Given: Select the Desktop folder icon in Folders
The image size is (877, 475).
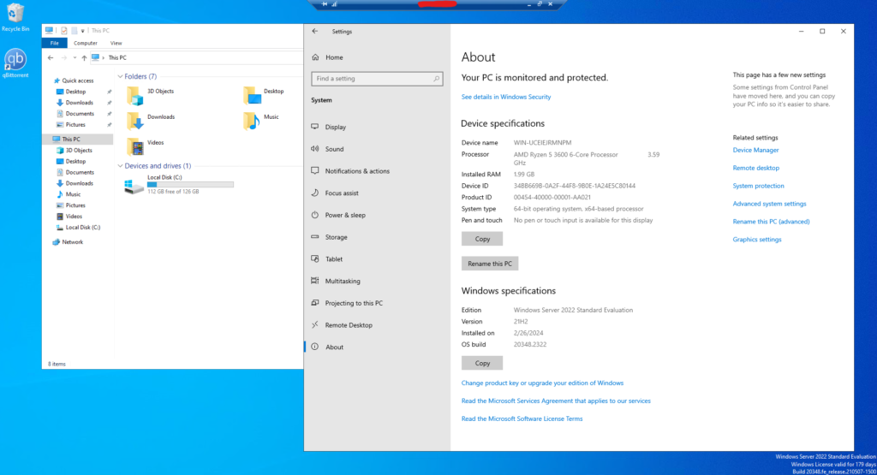Looking at the screenshot, I should click(253, 95).
